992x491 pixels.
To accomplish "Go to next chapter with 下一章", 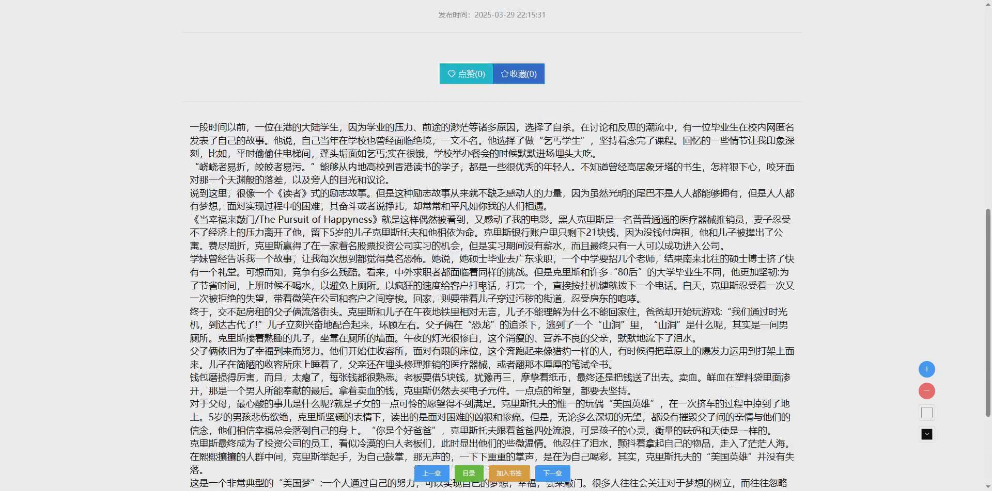I will coord(553,472).
